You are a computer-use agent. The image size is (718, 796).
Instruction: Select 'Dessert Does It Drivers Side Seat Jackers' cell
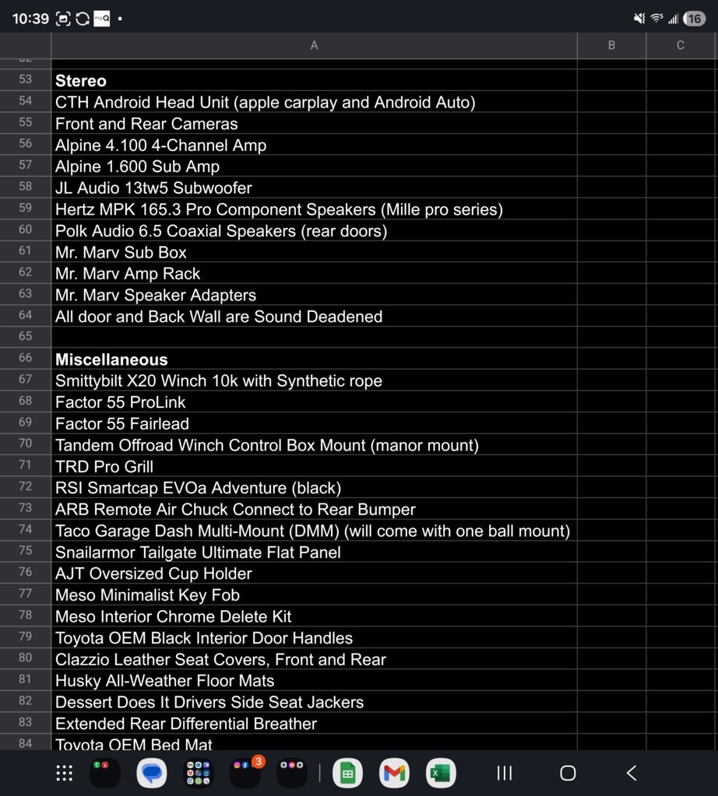coord(314,702)
